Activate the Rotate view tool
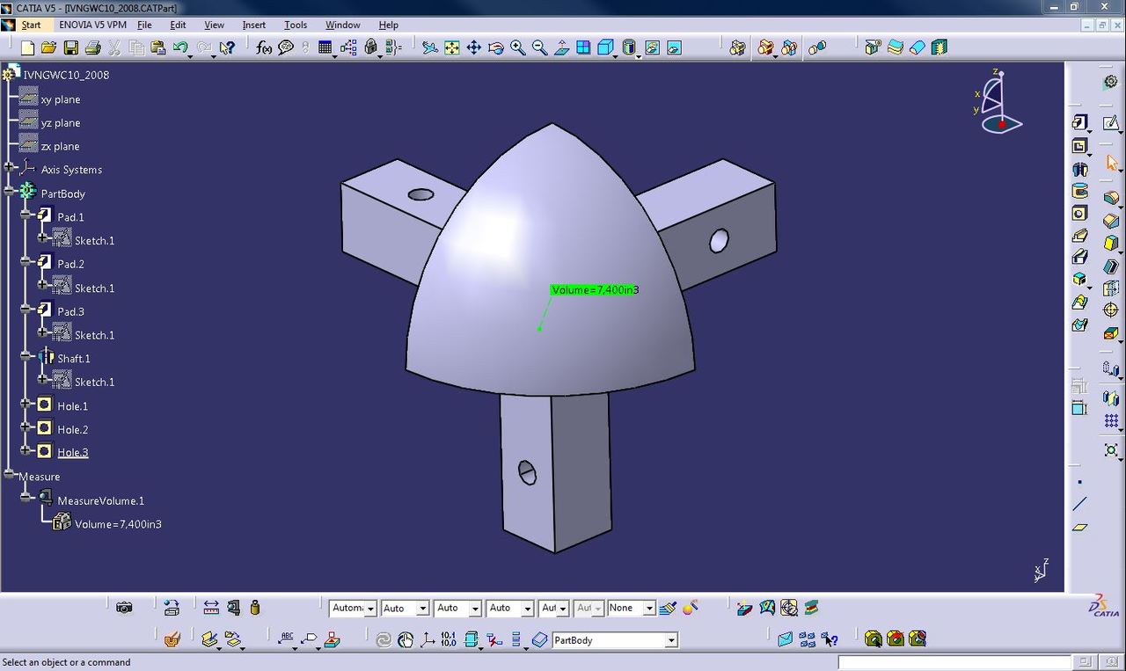Screen dimensions: 1126x671 tap(496, 47)
